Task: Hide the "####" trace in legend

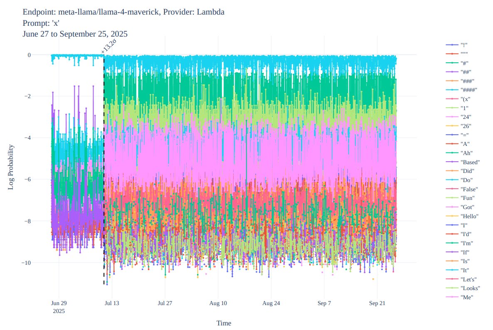Action: (x=461, y=90)
